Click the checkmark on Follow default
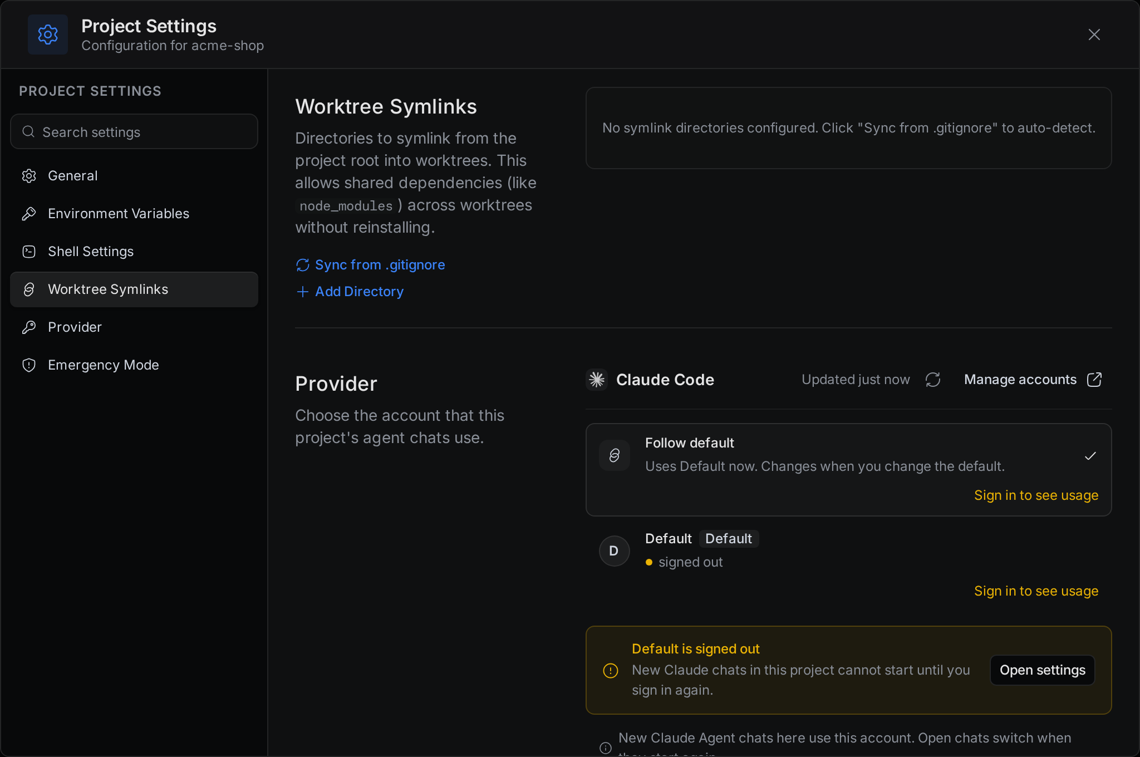Image resolution: width=1140 pixels, height=757 pixels. [1090, 456]
